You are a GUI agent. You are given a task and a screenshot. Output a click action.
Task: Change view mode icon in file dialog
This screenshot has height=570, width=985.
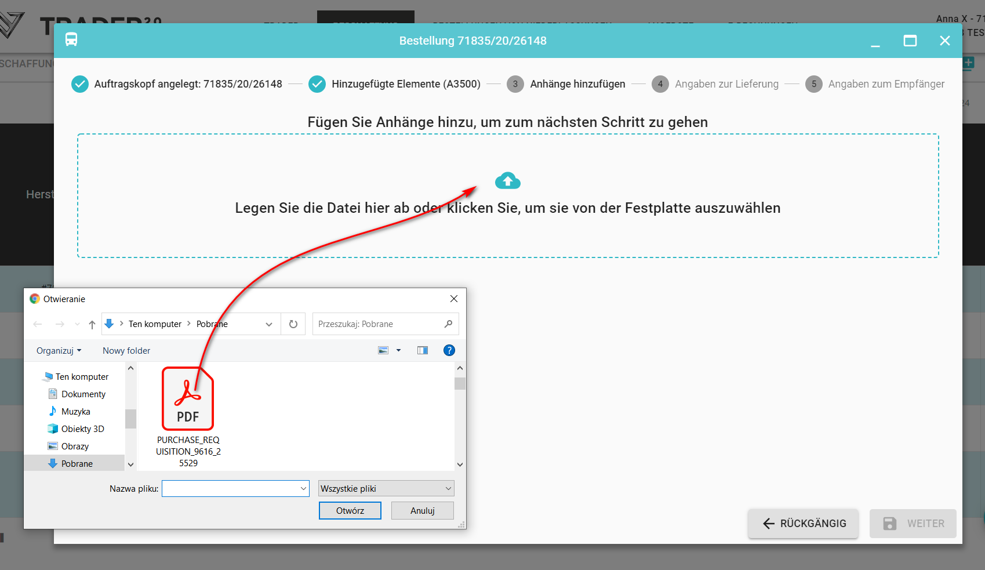coord(383,350)
